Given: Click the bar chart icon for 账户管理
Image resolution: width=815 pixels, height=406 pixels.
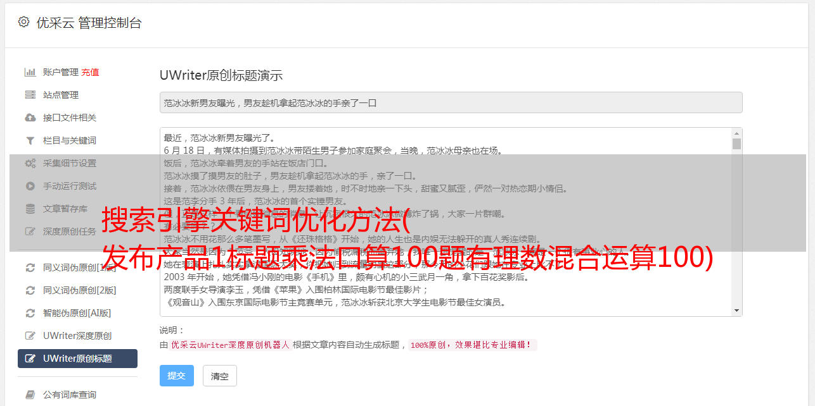Looking at the screenshot, I should [30, 72].
